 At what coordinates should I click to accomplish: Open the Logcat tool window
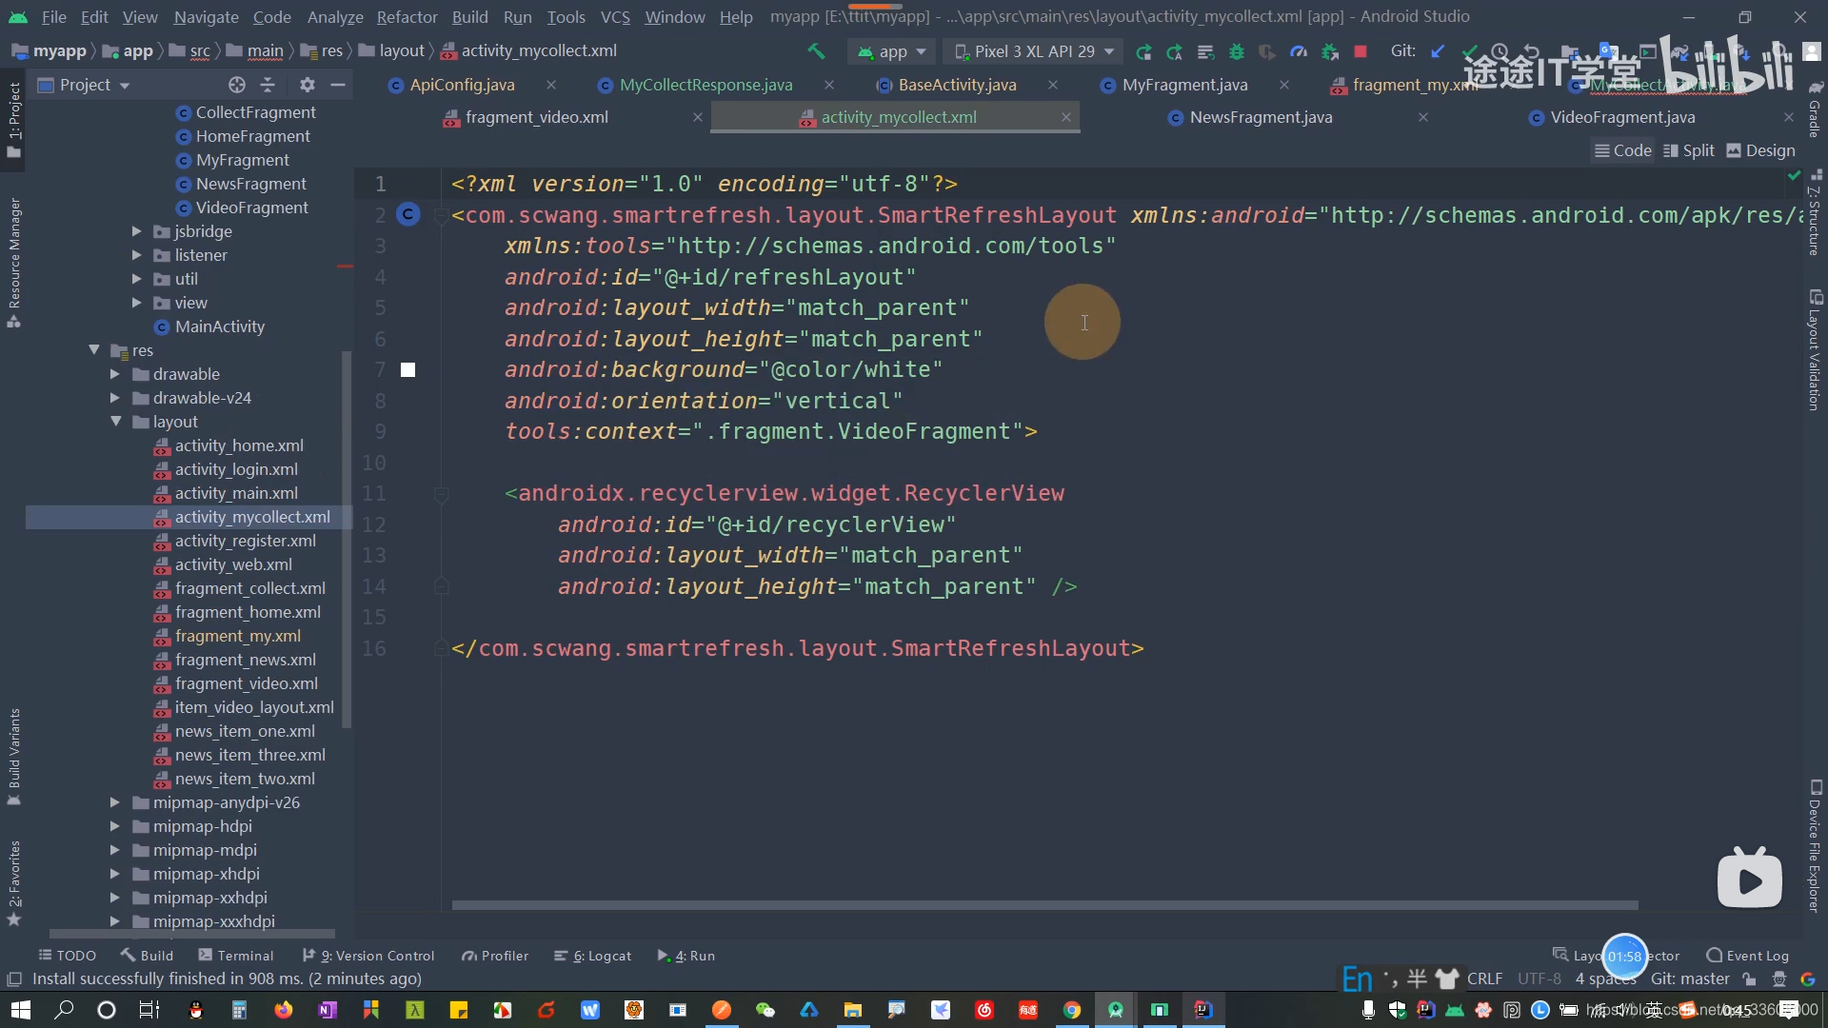coord(593,956)
